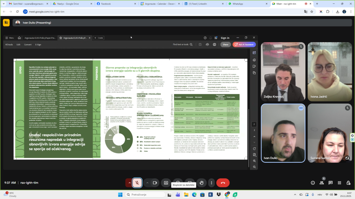Unmute the microphone in Meet
355x199 pixels.
(137, 183)
